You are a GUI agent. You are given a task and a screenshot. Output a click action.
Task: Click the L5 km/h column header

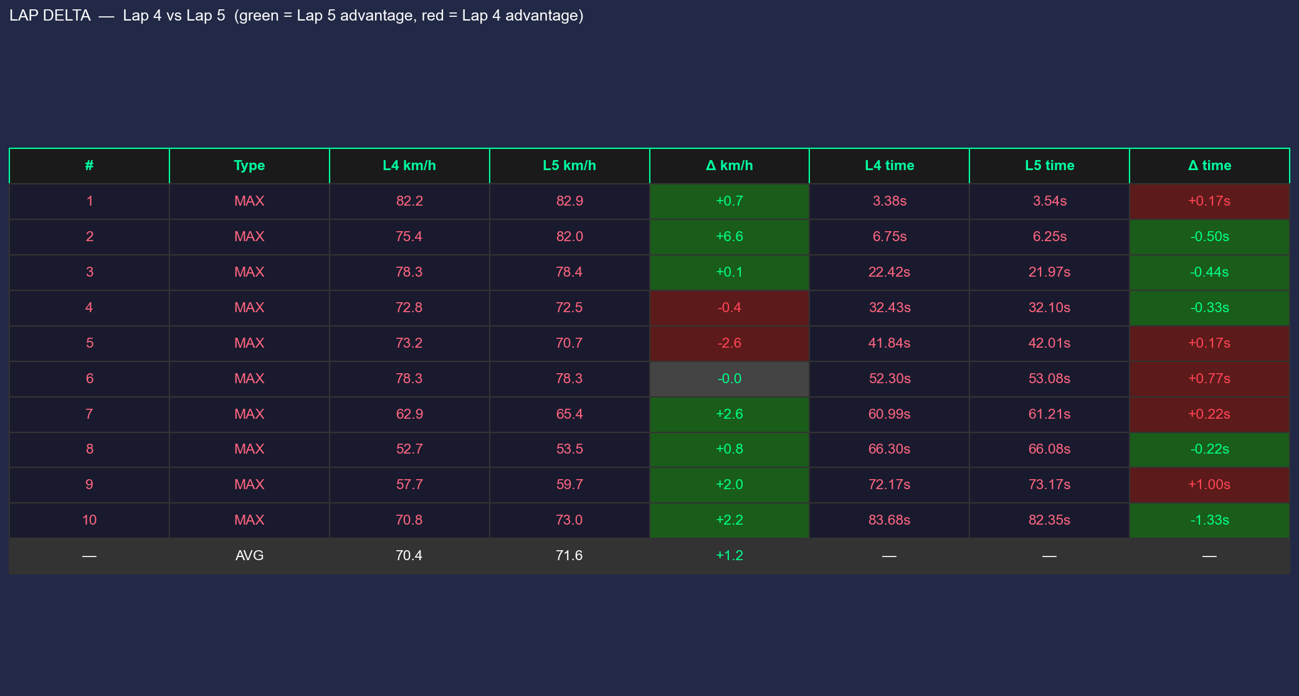click(x=569, y=166)
